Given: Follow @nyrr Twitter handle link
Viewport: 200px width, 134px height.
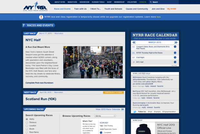Looking at the screenshot, I should click(150, 112).
